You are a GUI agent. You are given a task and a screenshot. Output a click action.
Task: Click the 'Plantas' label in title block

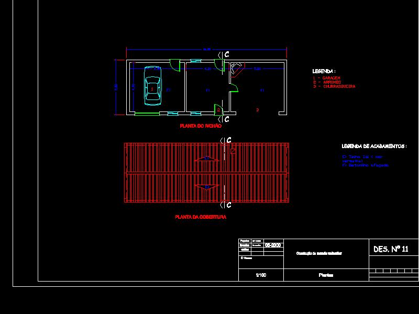pyautogui.click(x=326, y=275)
